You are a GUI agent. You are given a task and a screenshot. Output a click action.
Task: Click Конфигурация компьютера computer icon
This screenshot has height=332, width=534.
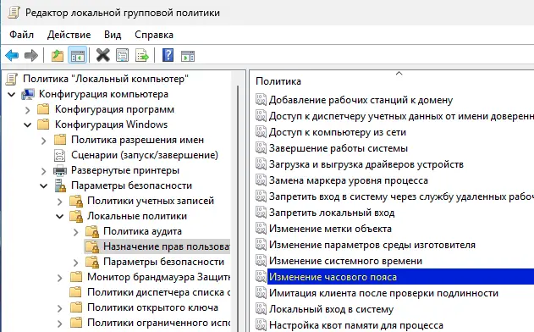[28, 94]
